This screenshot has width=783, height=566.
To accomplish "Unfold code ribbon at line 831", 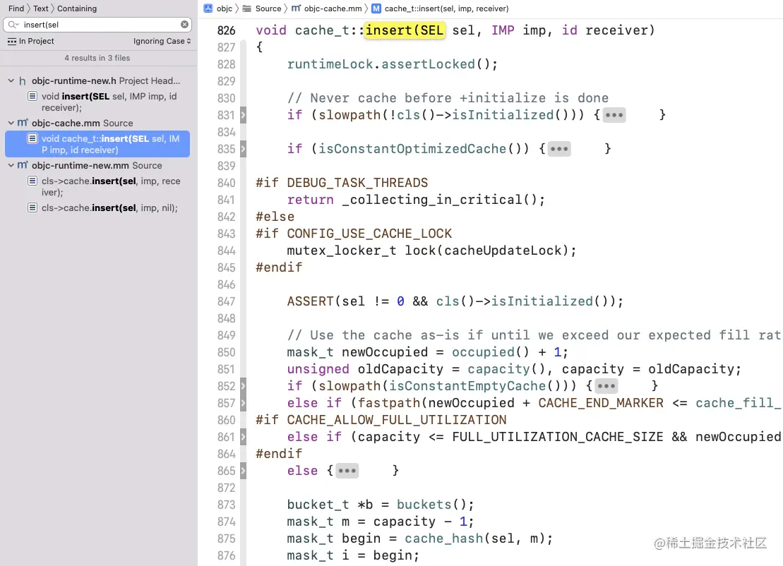I will (x=243, y=115).
